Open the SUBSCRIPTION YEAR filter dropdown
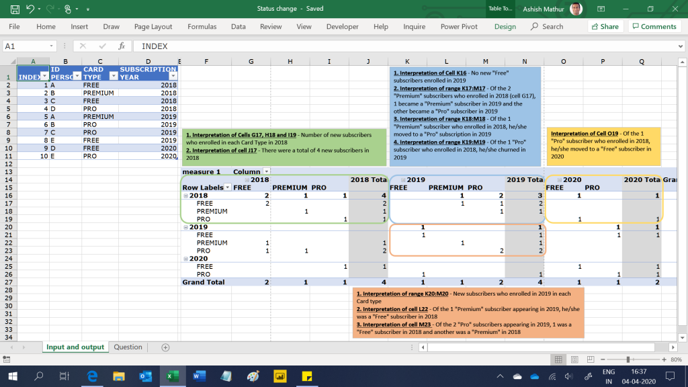 [173, 77]
